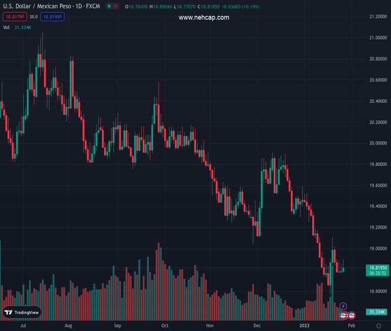The height and width of the screenshot is (331, 391).
Task: Click the spread value 20.0 between prices
Action: point(33,17)
